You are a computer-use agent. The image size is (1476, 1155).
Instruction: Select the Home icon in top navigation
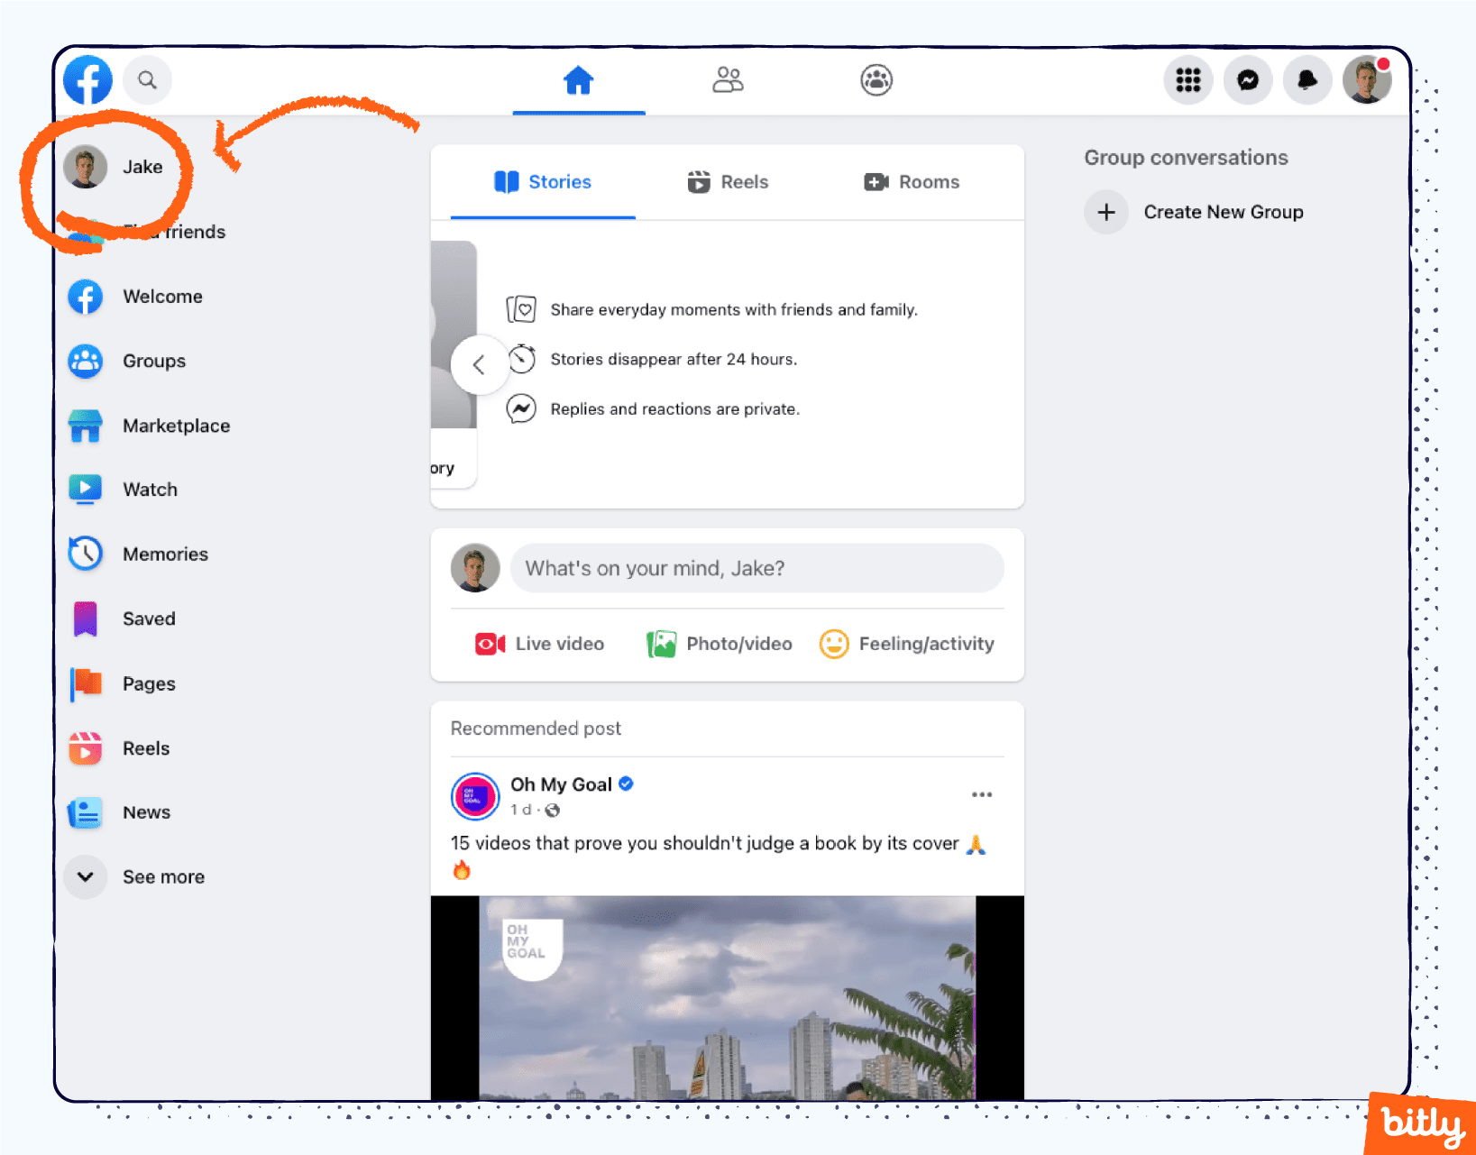click(x=578, y=80)
